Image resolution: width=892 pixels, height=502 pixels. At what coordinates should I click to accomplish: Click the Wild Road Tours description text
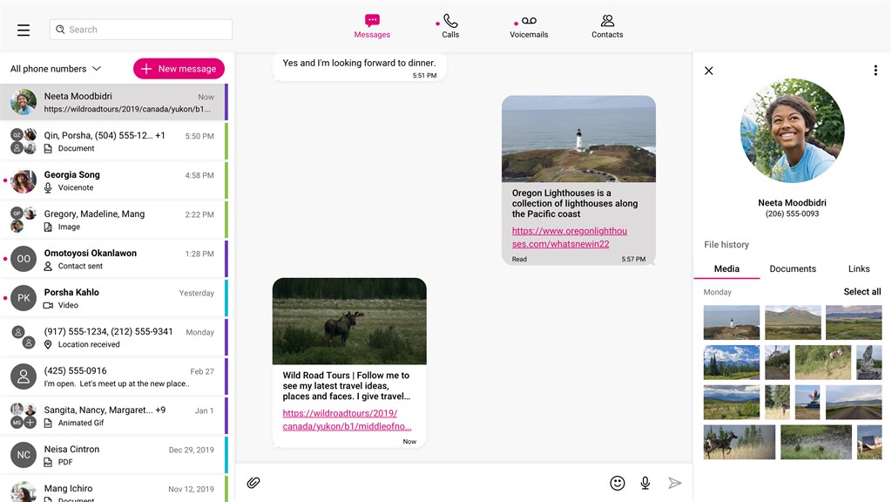[x=347, y=386]
